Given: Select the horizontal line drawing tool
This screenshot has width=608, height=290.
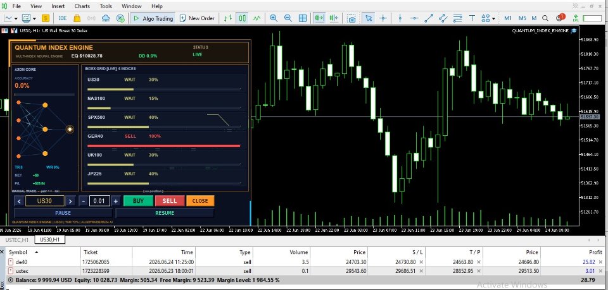Looking at the screenshot, I should coord(414,18).
